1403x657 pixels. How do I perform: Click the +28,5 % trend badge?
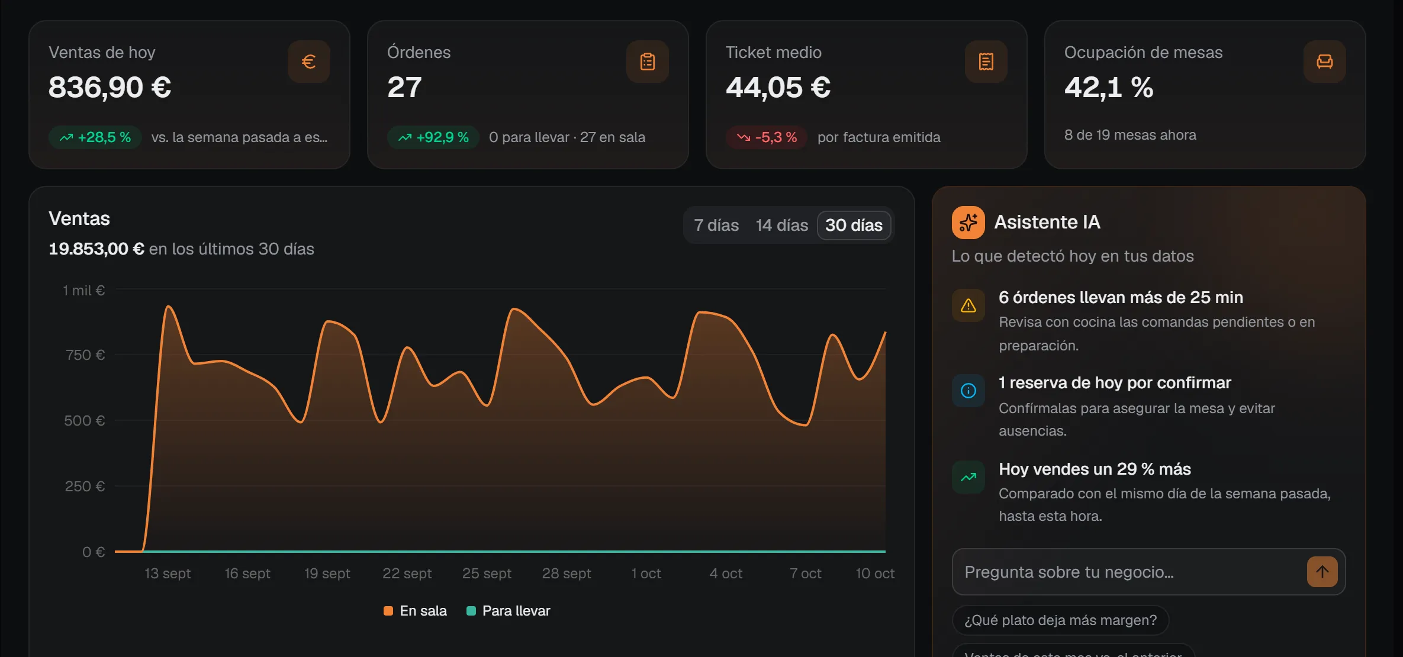point(95,137)
